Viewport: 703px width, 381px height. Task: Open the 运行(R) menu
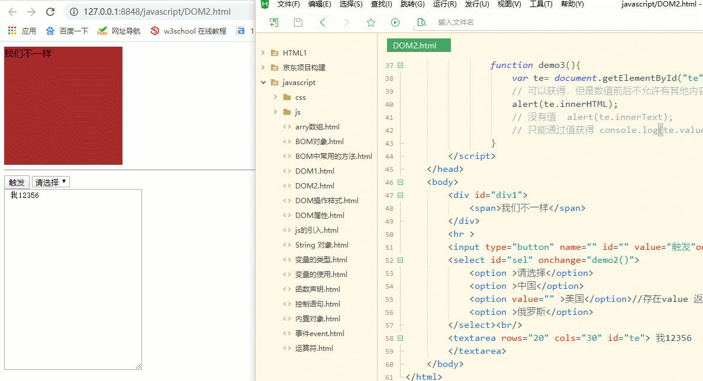click(x=445, y=4)
